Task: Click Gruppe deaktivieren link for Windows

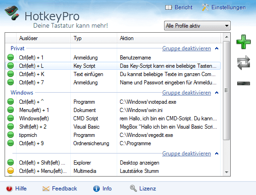Action: [187, 93]
